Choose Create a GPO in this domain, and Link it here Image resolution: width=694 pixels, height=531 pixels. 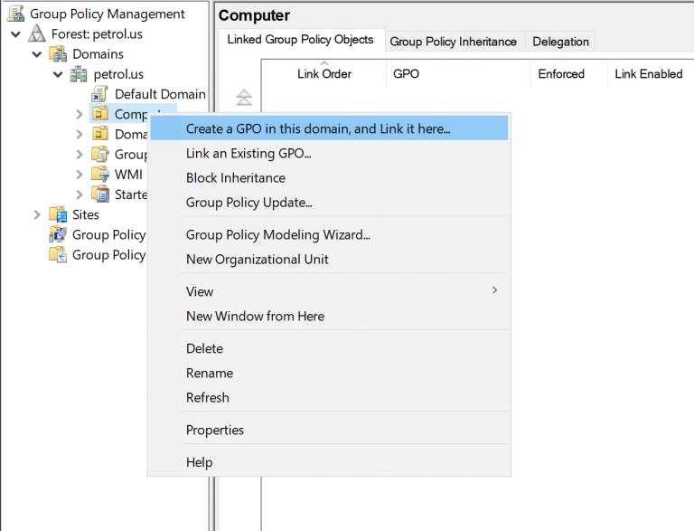329,128
